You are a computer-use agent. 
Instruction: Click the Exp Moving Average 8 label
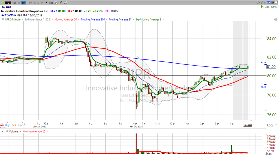148,19
